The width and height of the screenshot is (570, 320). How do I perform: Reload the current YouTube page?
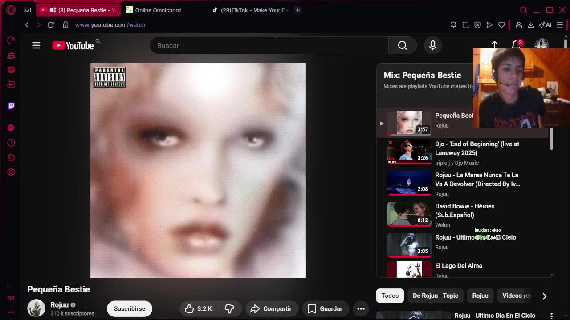pyautogui.click(x=50, y=25)
